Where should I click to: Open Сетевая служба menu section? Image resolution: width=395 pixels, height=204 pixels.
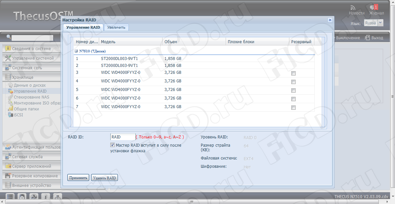click(31, 157)
